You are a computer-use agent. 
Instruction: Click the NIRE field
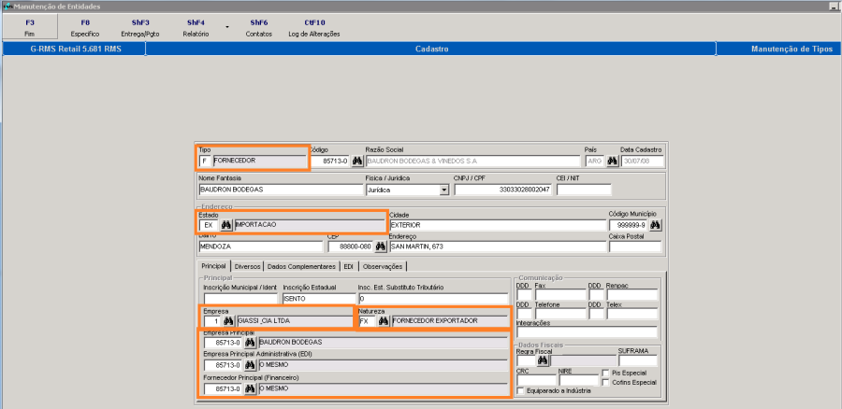tap(578, 380)
